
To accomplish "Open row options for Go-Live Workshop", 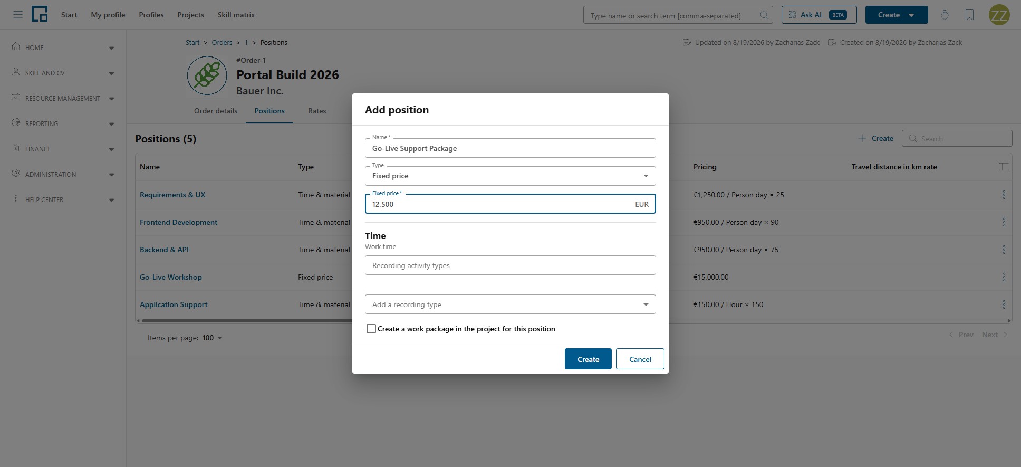I will coord(1004,277).
